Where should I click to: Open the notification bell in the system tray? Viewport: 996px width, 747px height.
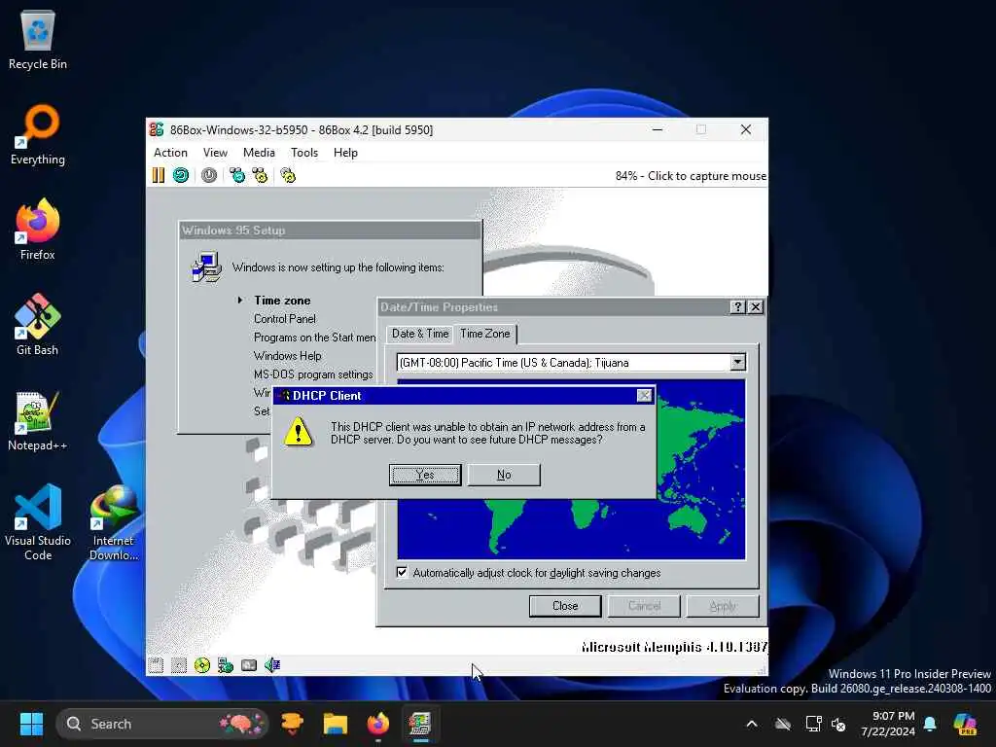(x=930, y=724)
